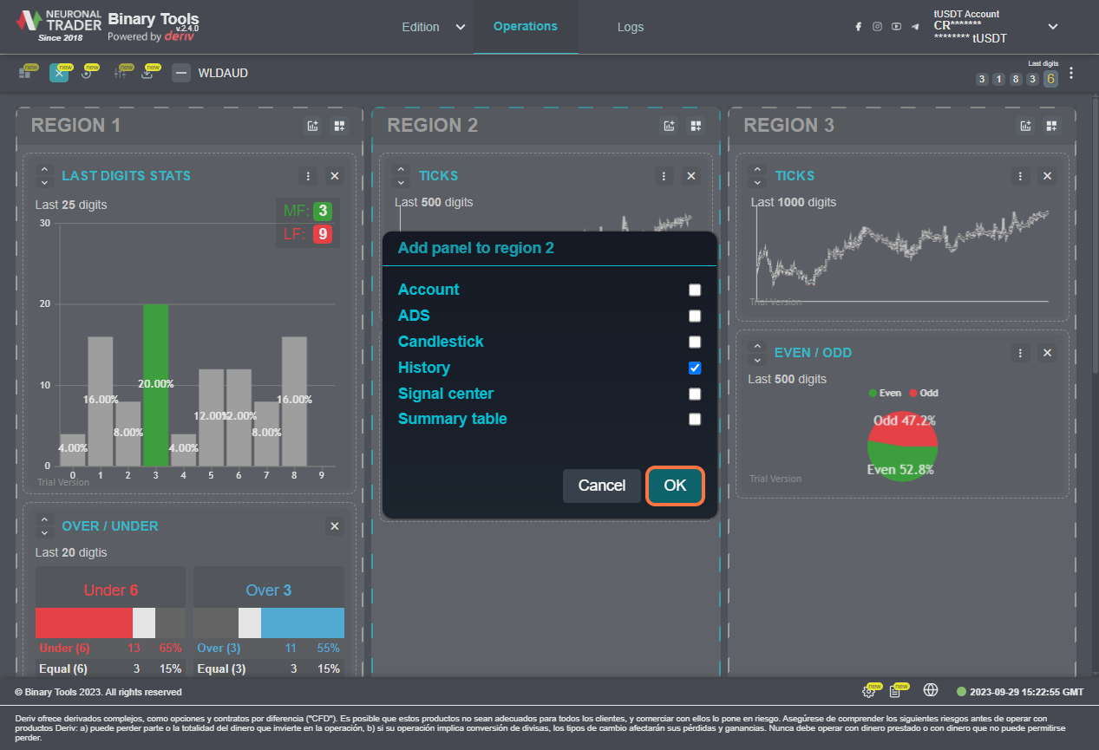Uncheck the History checkbox
Image resolution: width=1099 pixels, height=750 pixels.
(x=695, y=368)
